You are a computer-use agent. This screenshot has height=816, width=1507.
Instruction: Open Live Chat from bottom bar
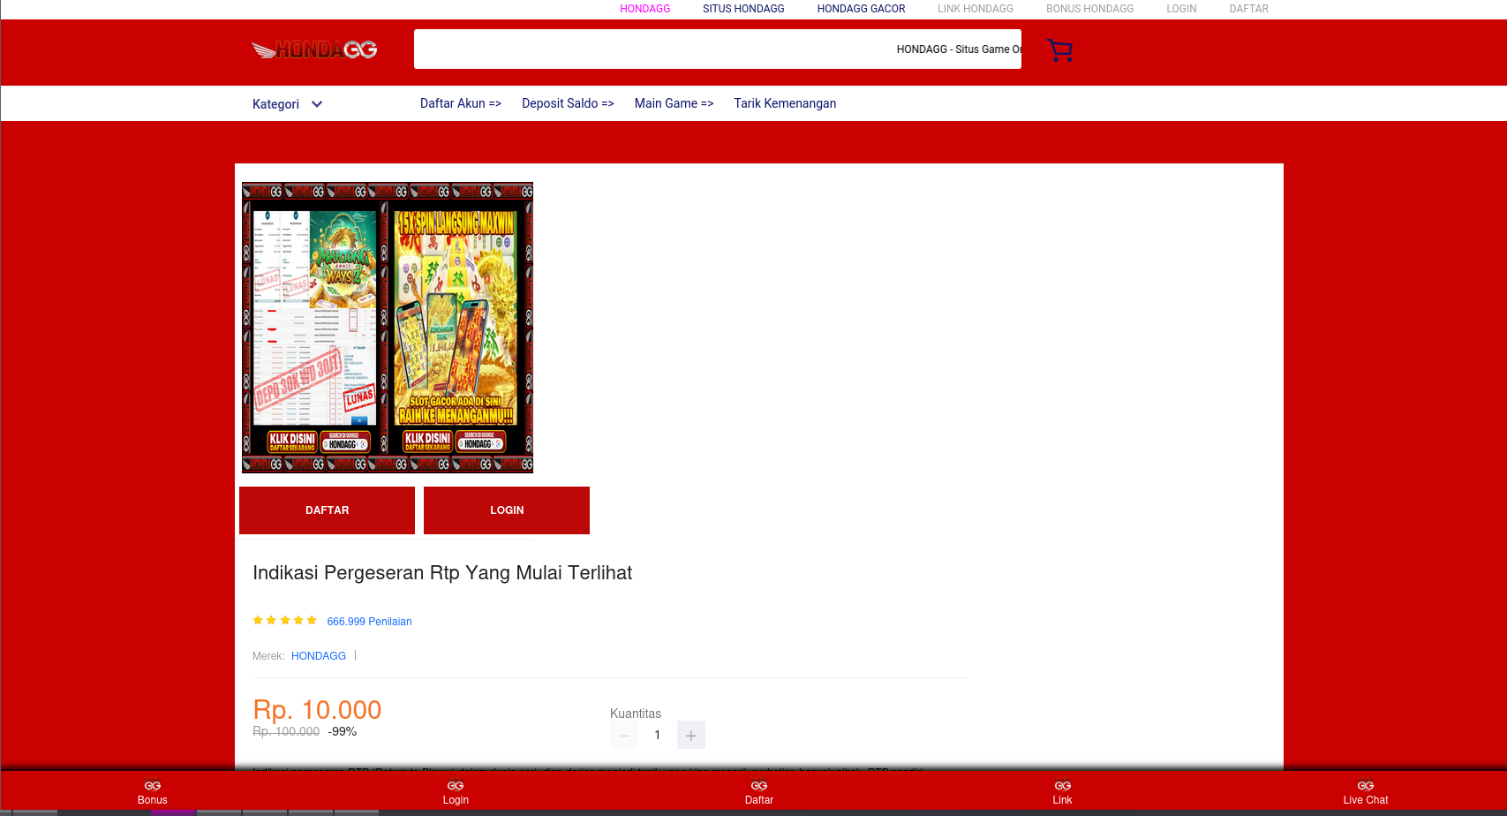1365,791
